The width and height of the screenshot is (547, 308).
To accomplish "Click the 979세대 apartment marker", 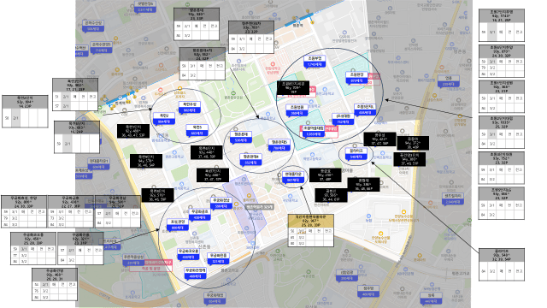I will [356, 78].
